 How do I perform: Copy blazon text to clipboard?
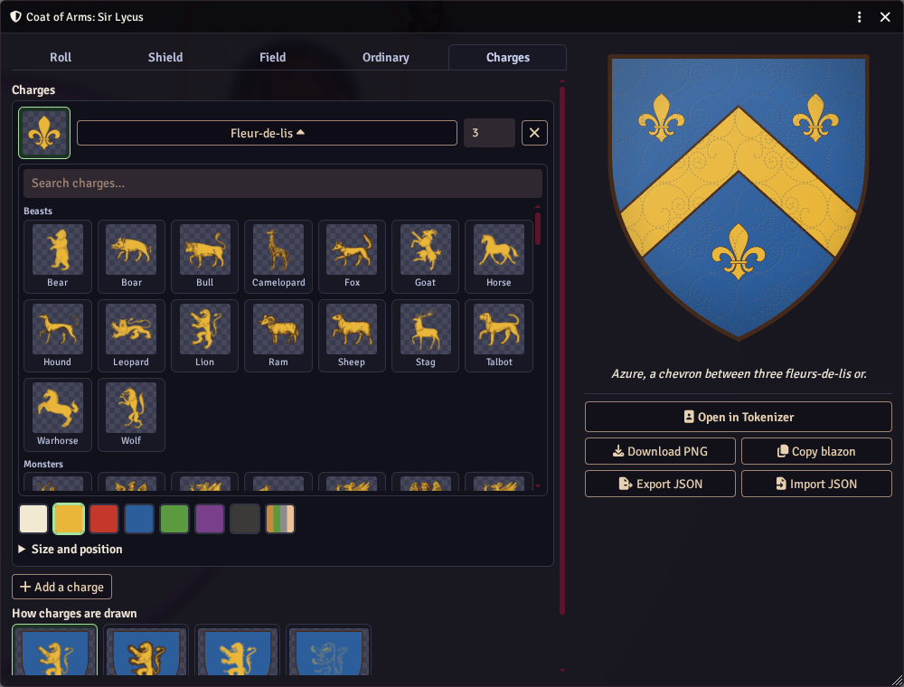coord(816,451)
